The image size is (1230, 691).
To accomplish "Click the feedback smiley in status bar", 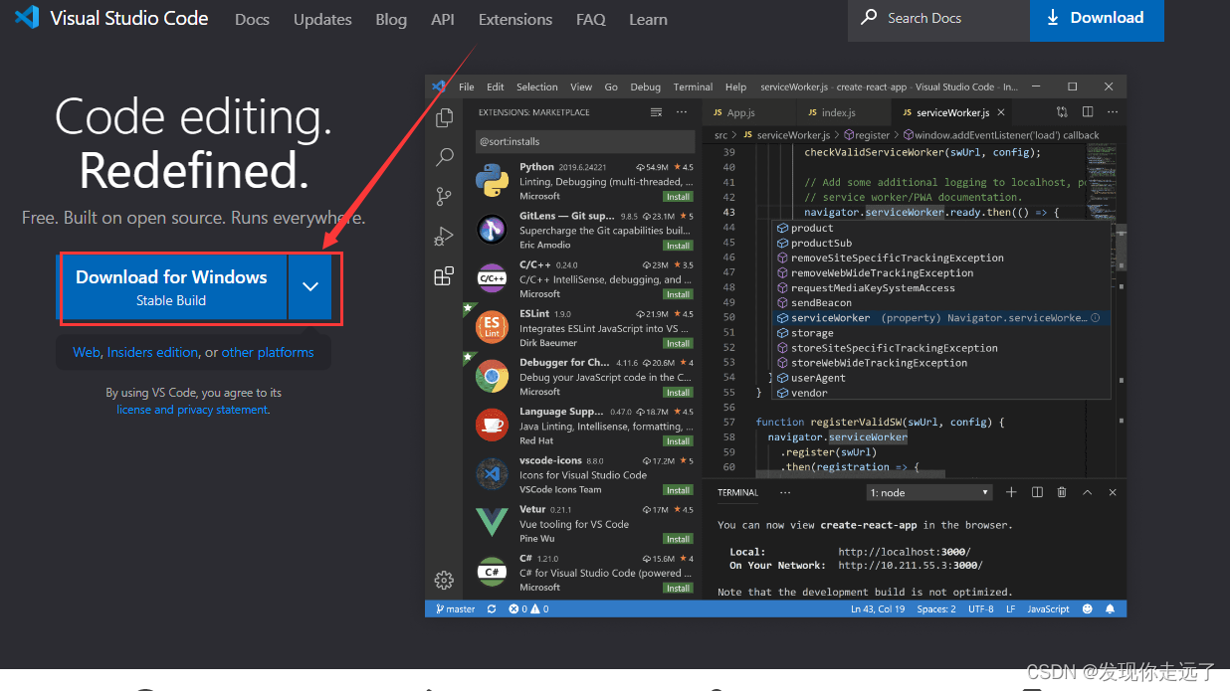I will coord(1087,608).
